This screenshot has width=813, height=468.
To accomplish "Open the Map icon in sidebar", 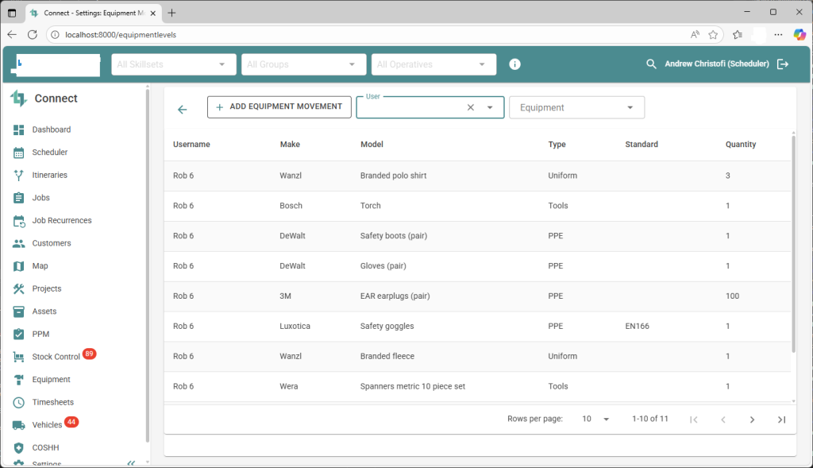I will pyautogui.click(x=19, y=266).
